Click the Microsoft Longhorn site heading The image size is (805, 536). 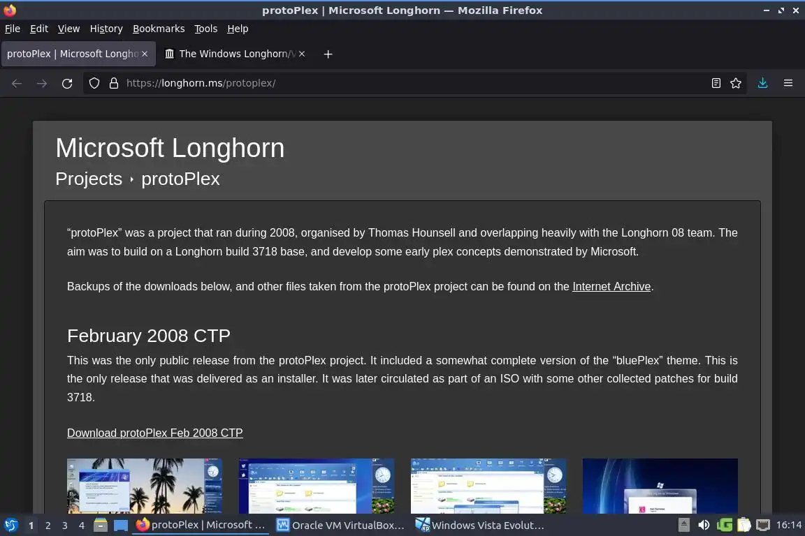tap(170, 148)
